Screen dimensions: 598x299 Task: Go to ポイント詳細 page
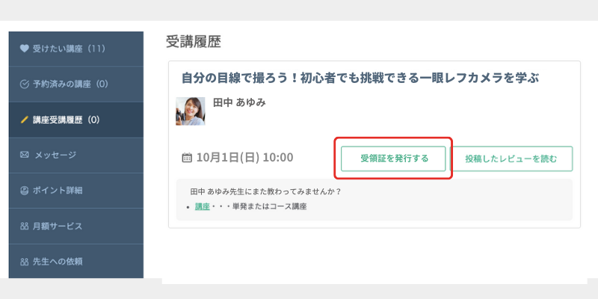tap(76, 191)
